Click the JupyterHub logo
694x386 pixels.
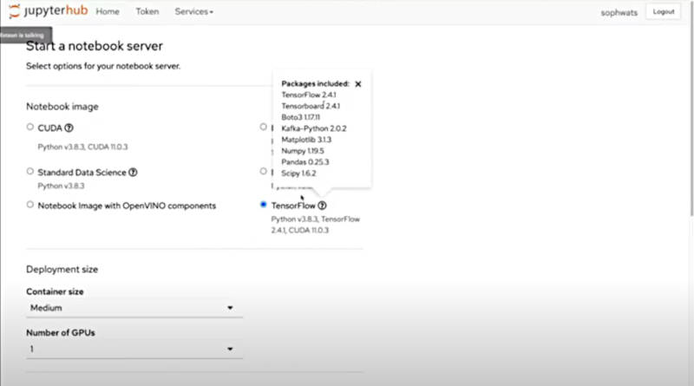coord(49,10)
